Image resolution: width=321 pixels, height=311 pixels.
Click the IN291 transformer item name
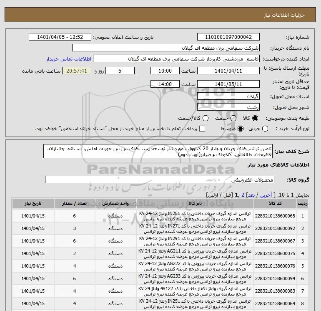coord(195,241)
